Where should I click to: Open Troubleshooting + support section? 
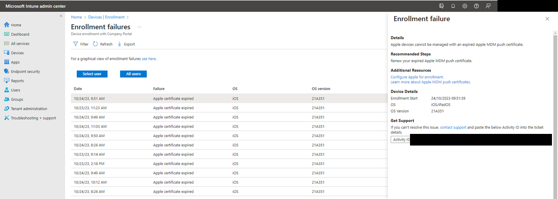click(x=33, y=118)
